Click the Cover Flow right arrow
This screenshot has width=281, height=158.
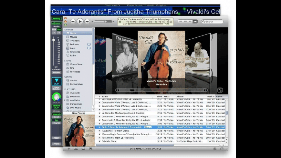pyautogui.click(x=205, y=90)
